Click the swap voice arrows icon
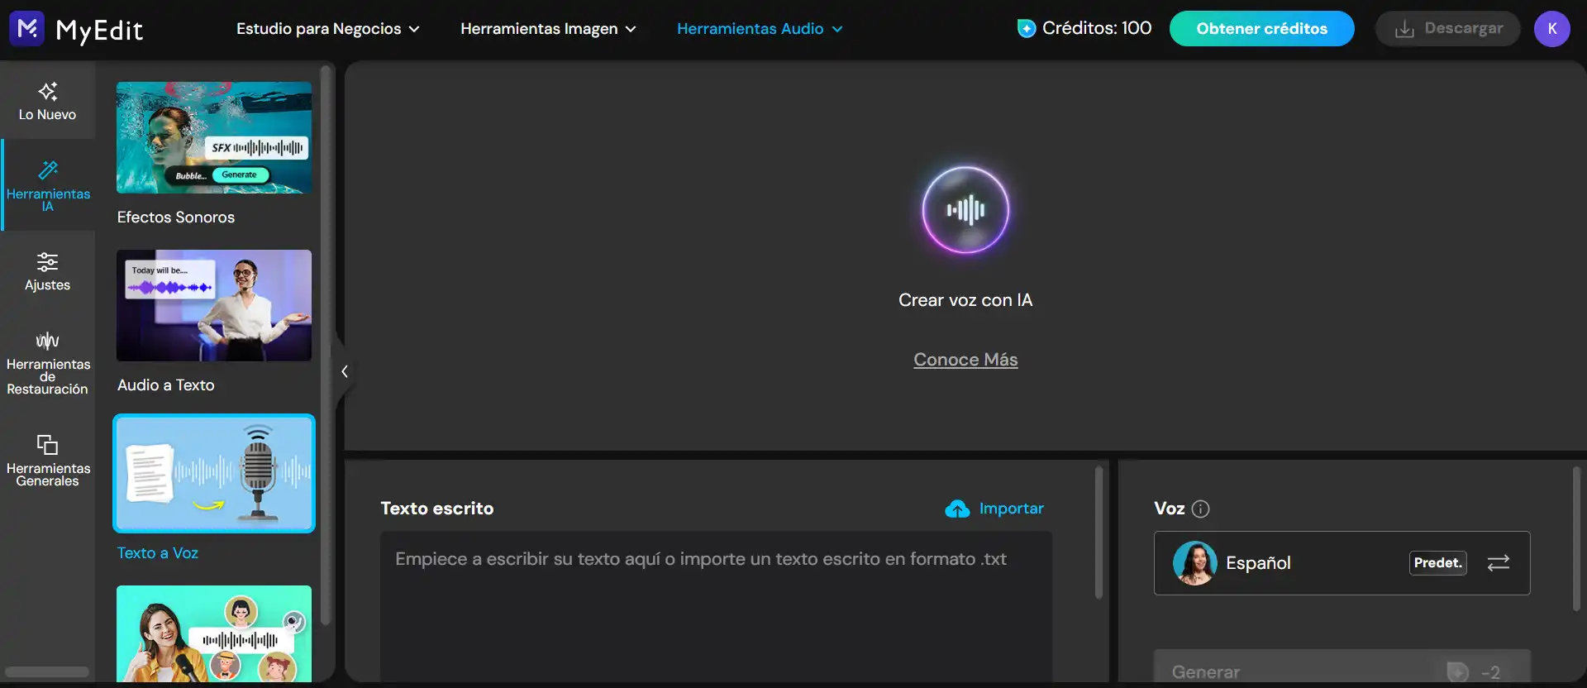This screenshot has width=1587, height=688. coord(1499,563)
